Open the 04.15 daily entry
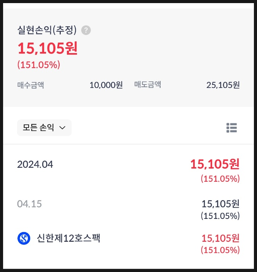 click(128, 209)
